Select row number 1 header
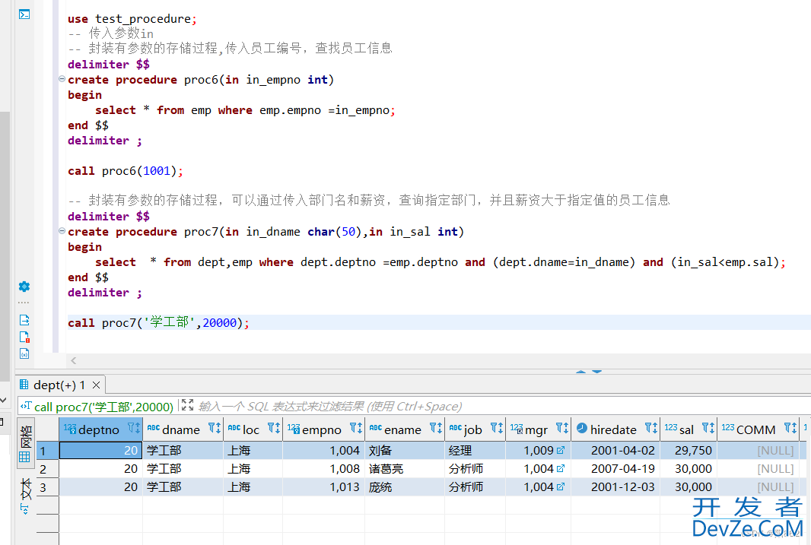 (x=48, y=451)
